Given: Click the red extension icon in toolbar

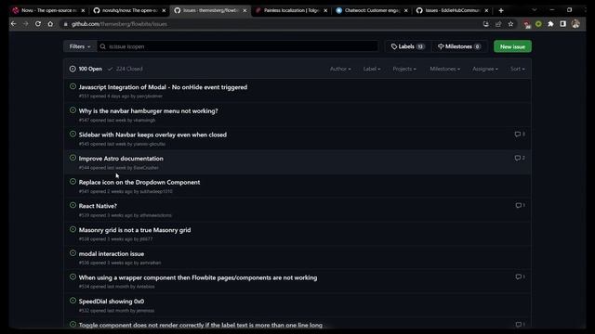Looking at the screenshot, I should [x=526, y=25].
